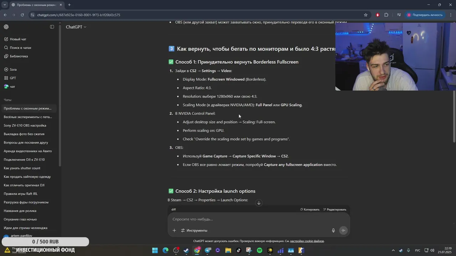Viewport: 456px width, 256px height.
Task: Click the volume speaker tray icon
Action: pyautogui.click(x=432, y=250)
